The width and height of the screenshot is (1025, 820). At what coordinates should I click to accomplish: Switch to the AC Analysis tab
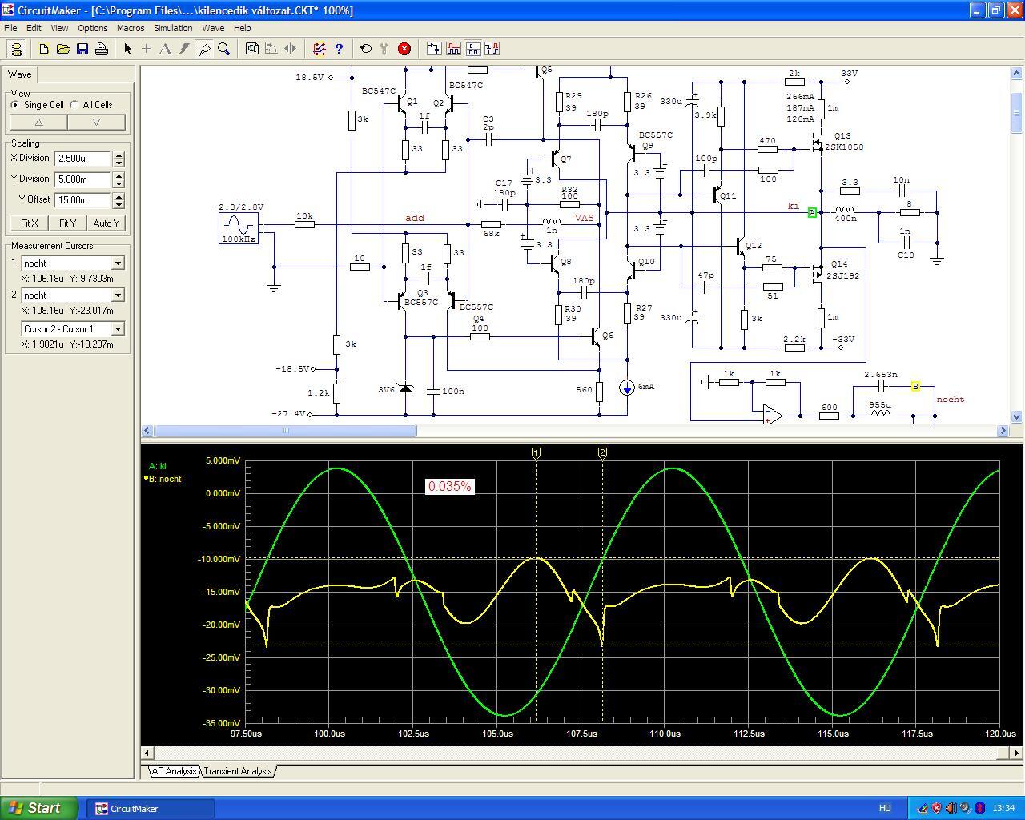pyautogui.click(x=174, y=771)
